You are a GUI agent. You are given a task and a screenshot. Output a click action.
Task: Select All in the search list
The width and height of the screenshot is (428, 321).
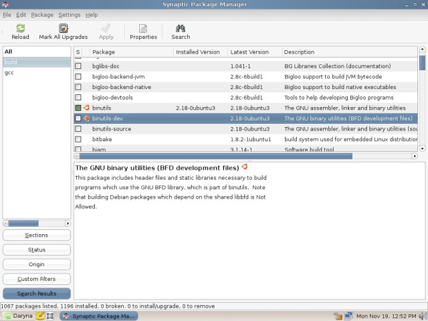pyautogui.click(x=37, y=51)
